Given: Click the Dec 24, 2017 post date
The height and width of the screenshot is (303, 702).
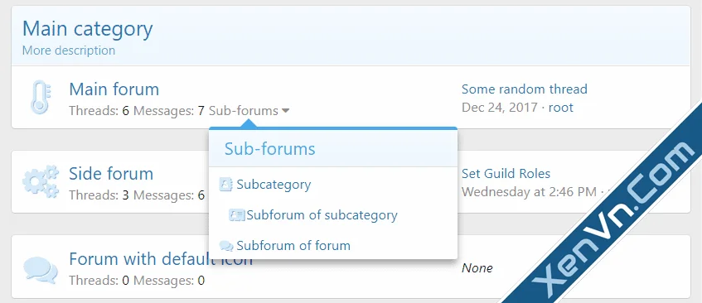Looking at the screenshot, I should (x=500, y=108).
